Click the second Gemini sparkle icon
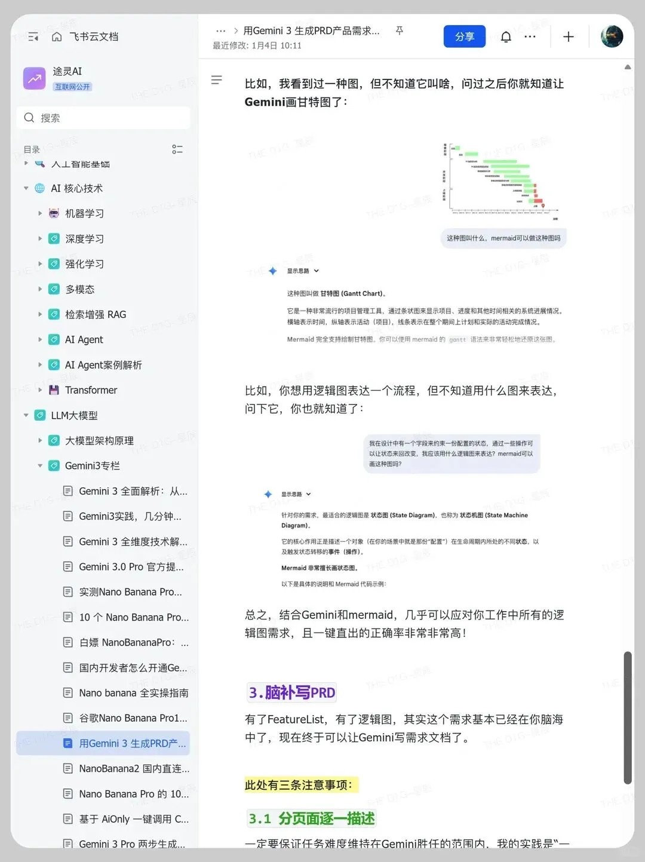Viewport: 645px width, 862px height. click(x=268, y=495)
